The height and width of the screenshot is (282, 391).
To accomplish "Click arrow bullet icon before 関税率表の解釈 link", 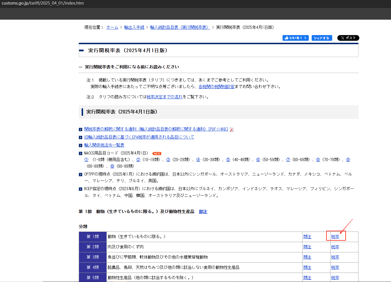I will (x=80, y=129).
